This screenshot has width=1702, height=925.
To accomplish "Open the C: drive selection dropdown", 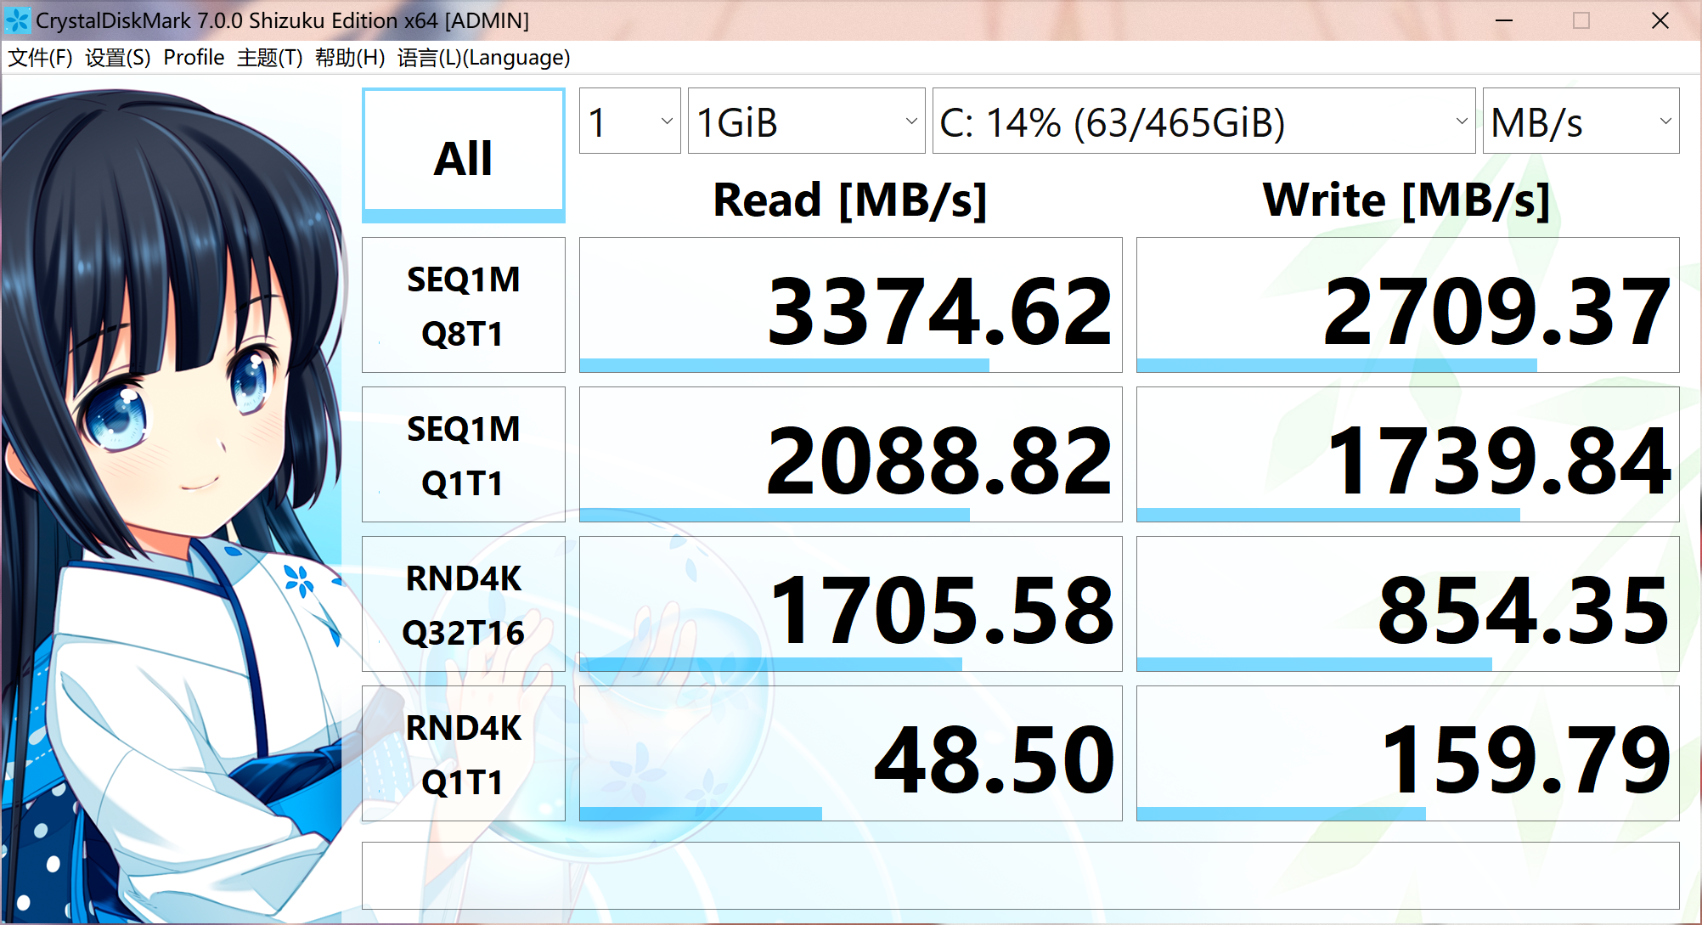I will coord(1203,121).
